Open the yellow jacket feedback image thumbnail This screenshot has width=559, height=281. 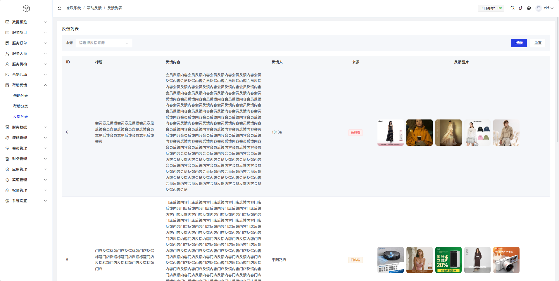click(419, 133)
